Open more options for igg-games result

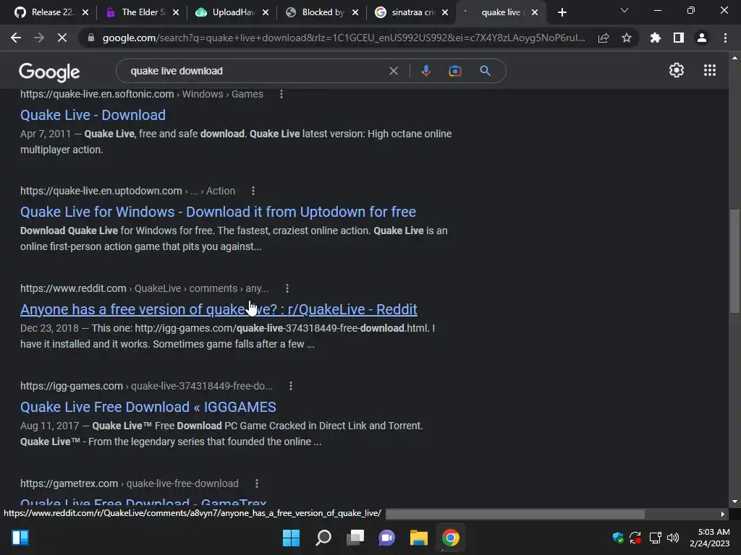(291, 386)
